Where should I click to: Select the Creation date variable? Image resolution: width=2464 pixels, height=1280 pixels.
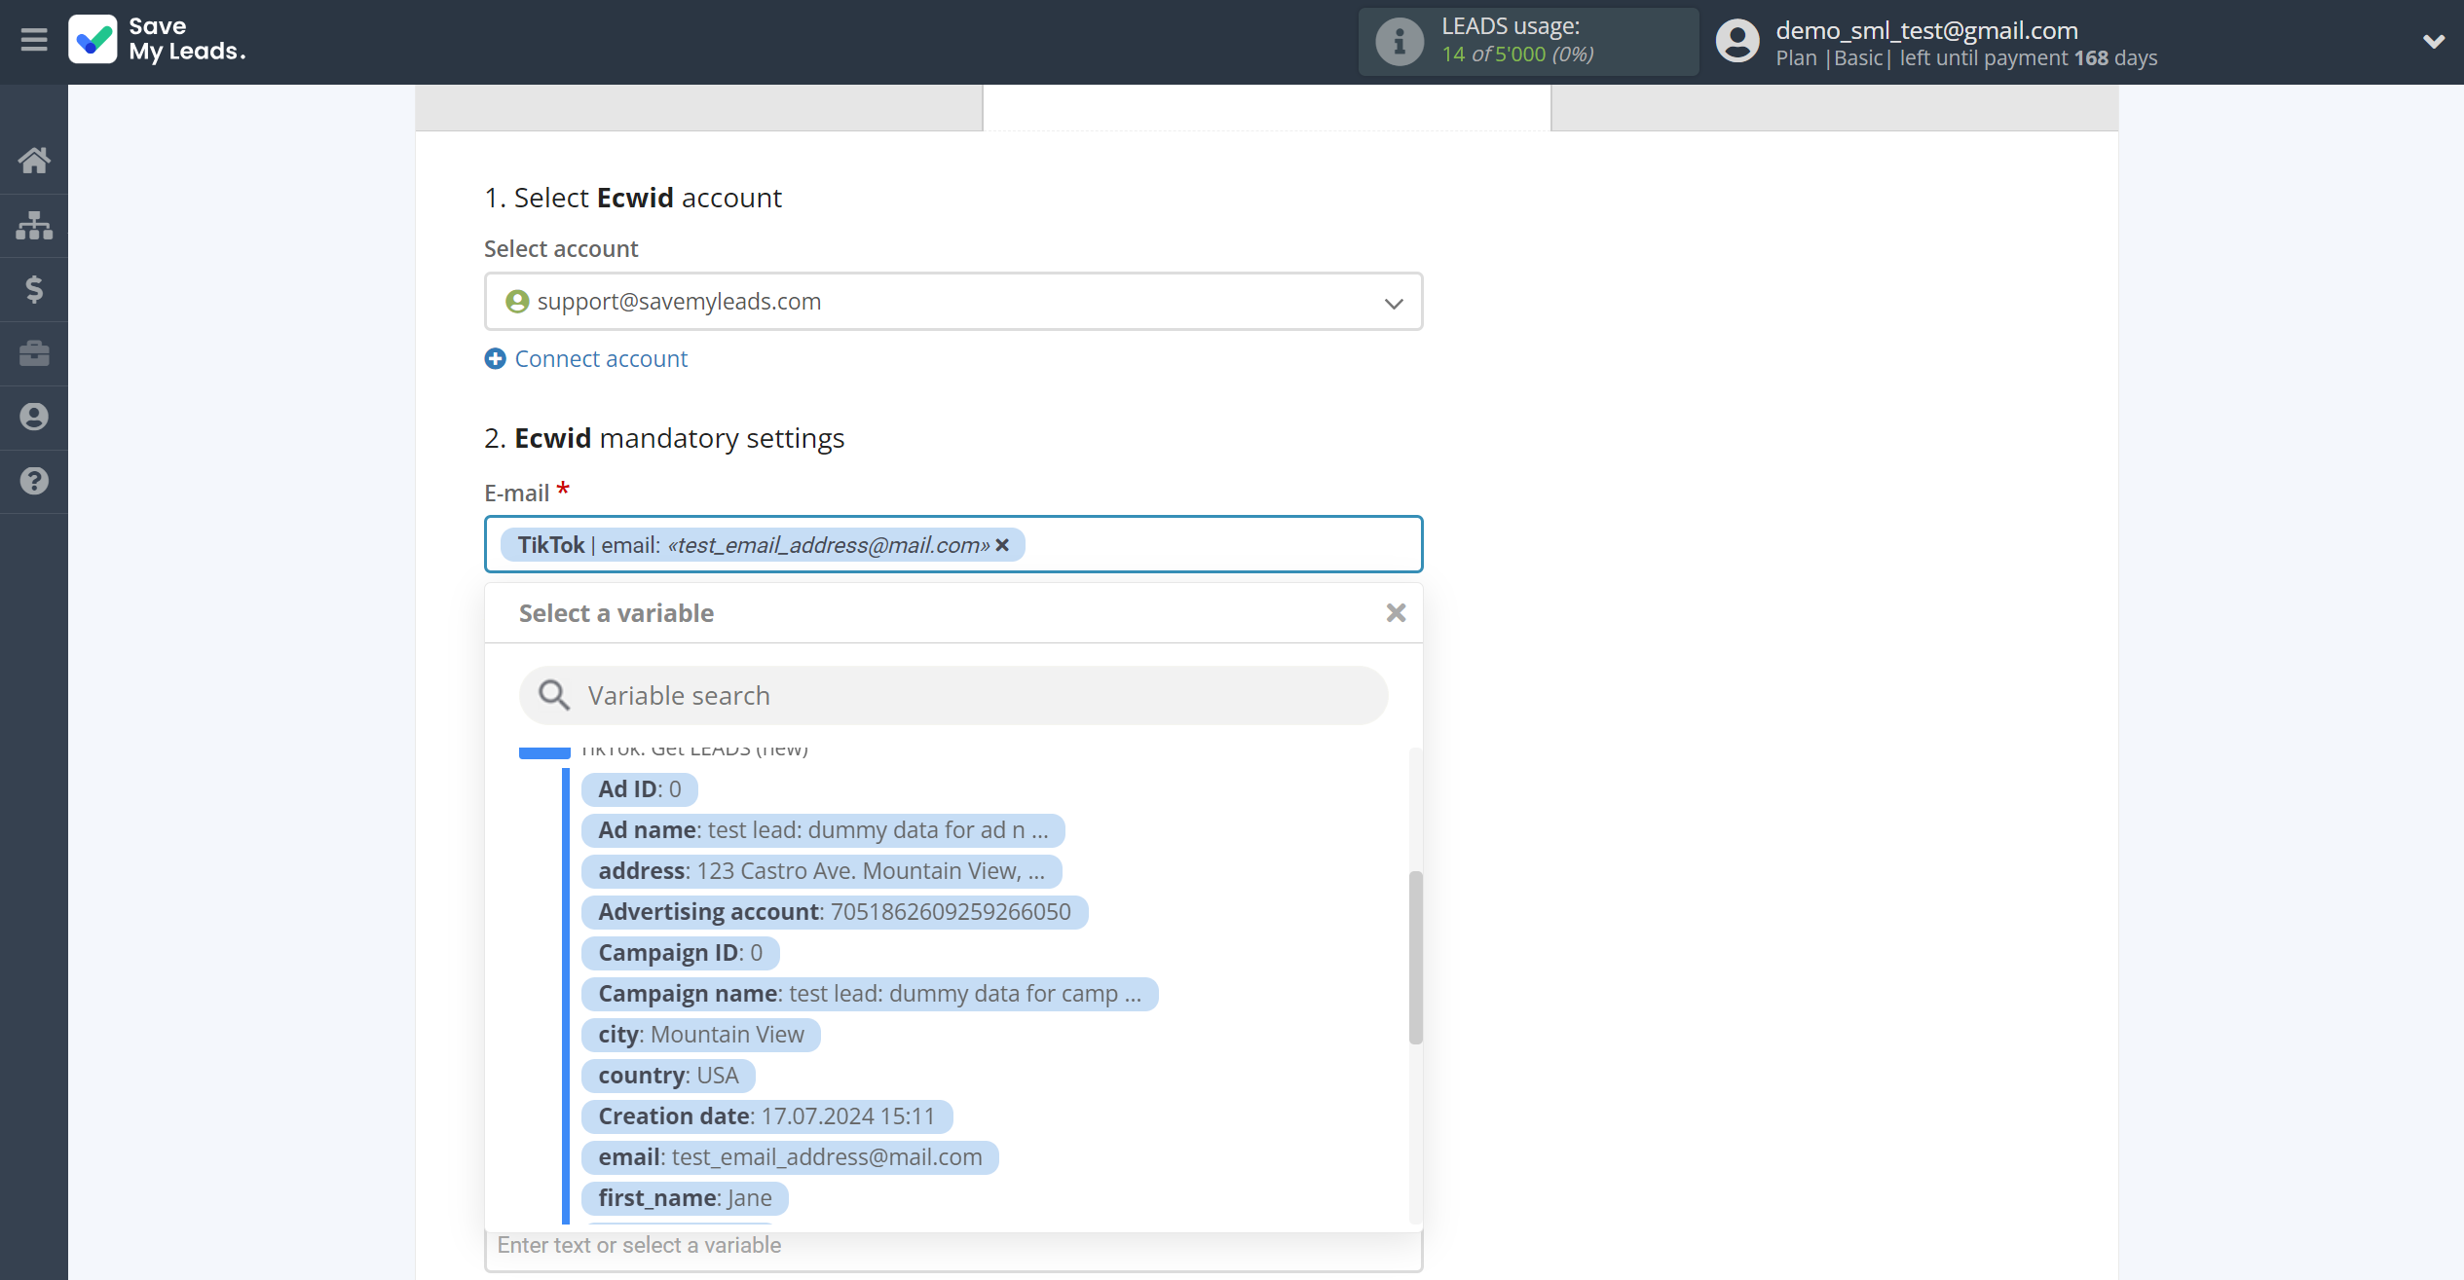[x=766, y=1116]
